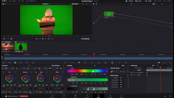Viewport: 174px width, 98px height.
Task: Open the Tracker palette icon
Action: [92, 63]
